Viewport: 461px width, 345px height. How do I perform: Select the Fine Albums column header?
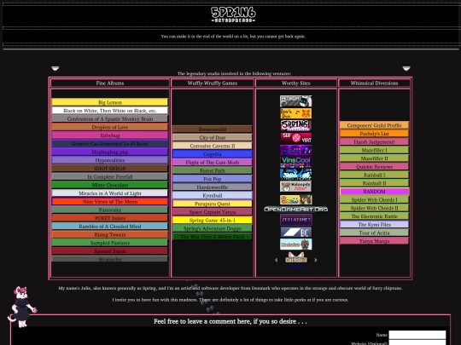click(x=110, y=83)
